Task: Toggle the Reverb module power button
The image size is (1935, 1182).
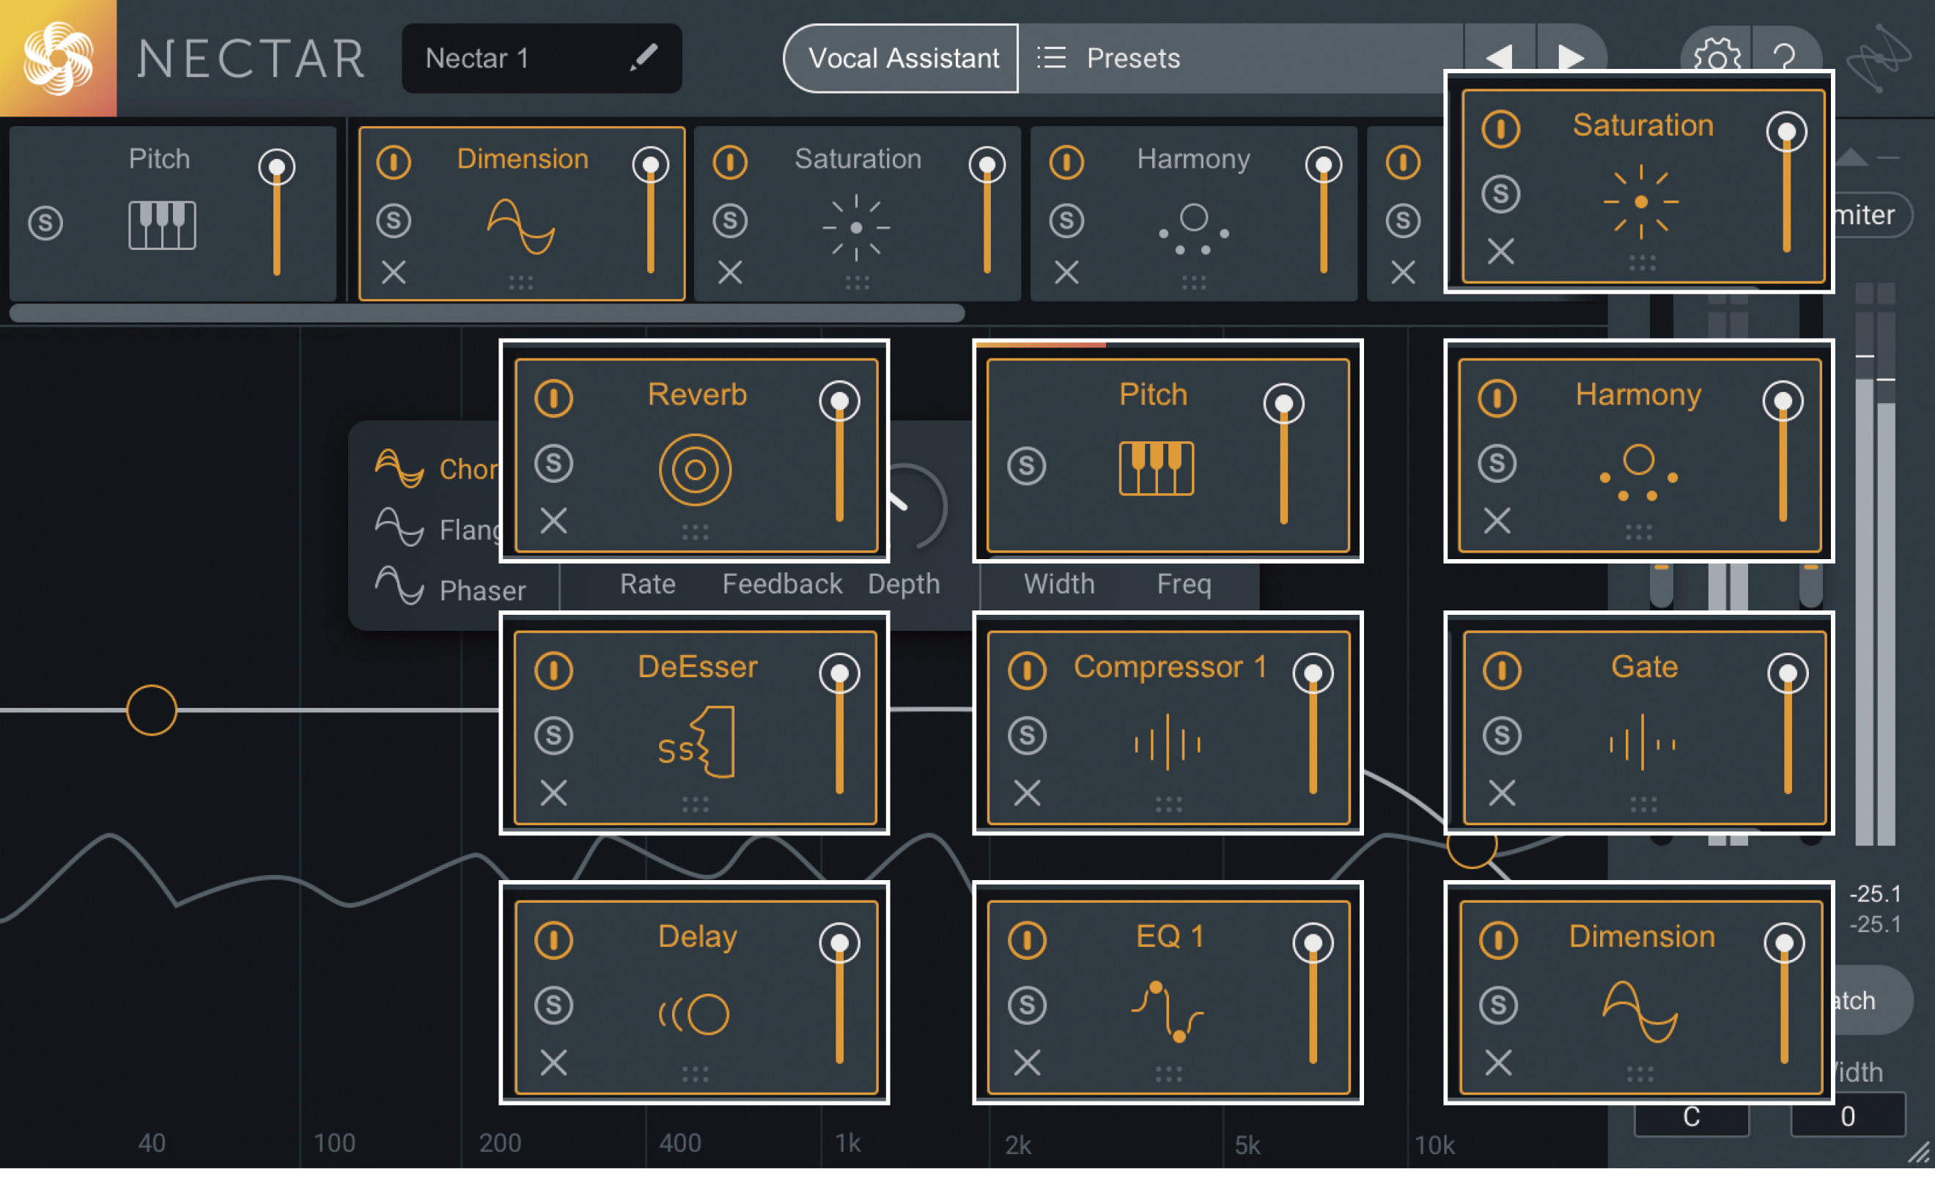Action: tap(553, 397)
